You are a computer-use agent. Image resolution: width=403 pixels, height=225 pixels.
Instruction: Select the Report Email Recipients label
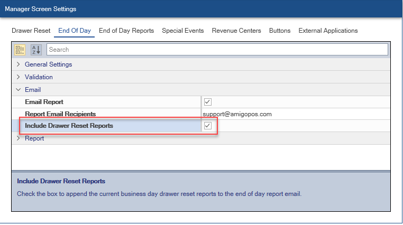pos(60,114)
